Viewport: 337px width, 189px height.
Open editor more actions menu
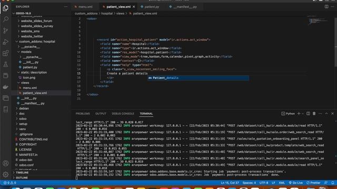pyautogui.click(x=332, y=7)
